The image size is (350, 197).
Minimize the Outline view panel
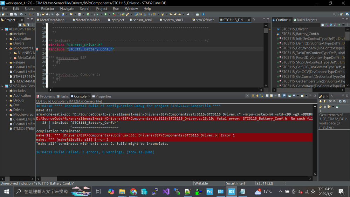pyautogui.click(x=343, y=19)
